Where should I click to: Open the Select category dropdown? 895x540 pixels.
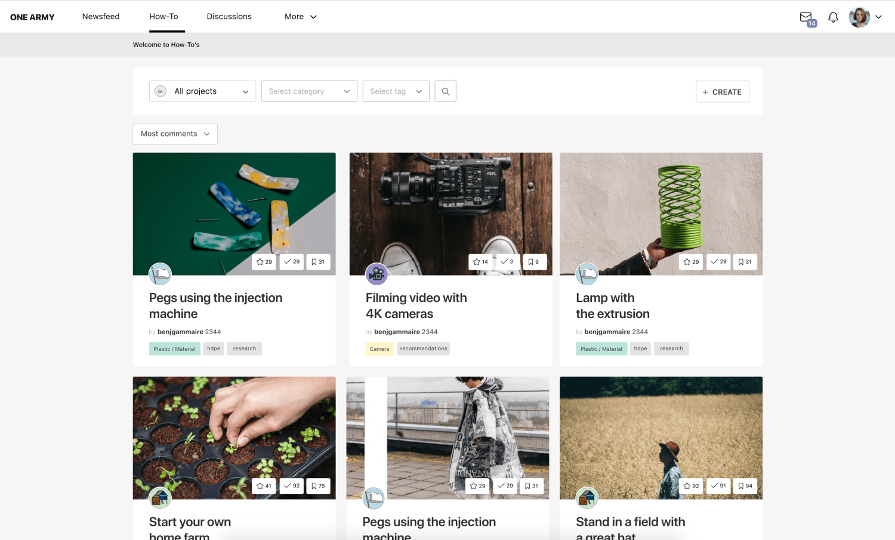(x=309, y=91)
